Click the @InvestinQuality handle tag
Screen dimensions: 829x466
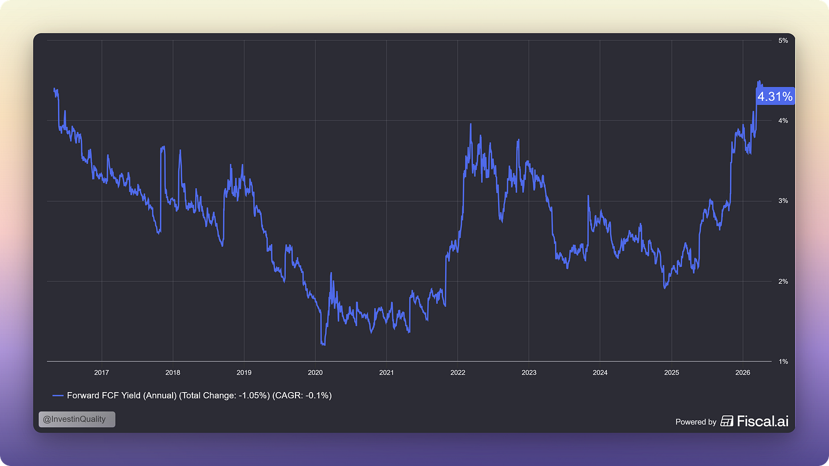[77, 419]
